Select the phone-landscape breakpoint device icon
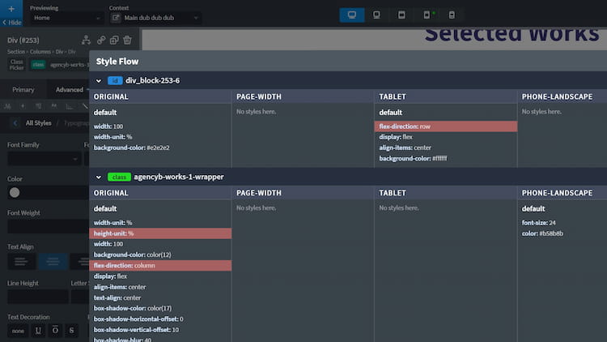607x342 pixels. pos(427,15)
